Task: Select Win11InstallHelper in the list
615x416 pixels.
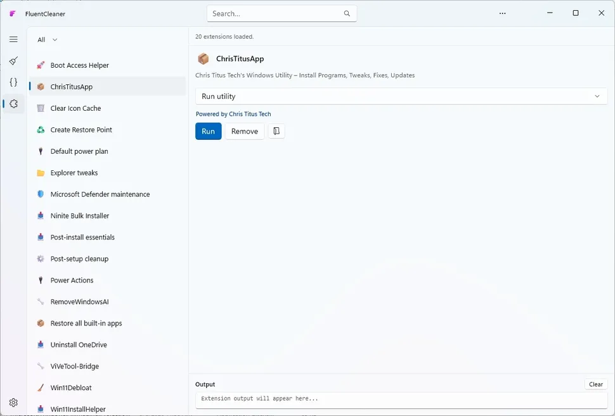Action: coord(108,409)
